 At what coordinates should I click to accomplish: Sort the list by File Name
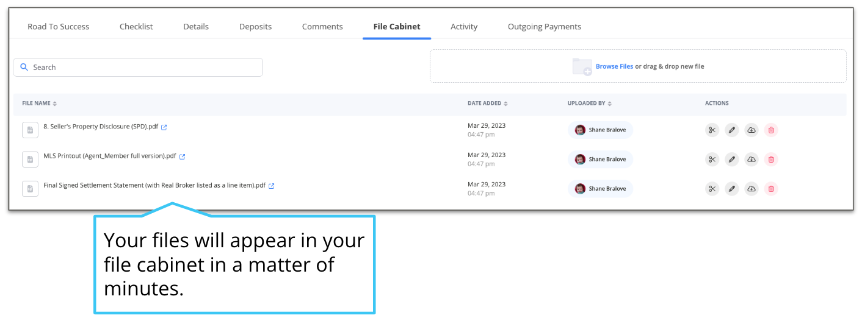click(39, 104)
